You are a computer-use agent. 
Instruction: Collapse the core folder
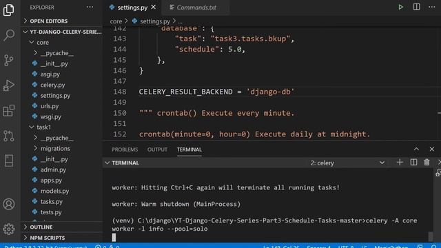point(39,43)
